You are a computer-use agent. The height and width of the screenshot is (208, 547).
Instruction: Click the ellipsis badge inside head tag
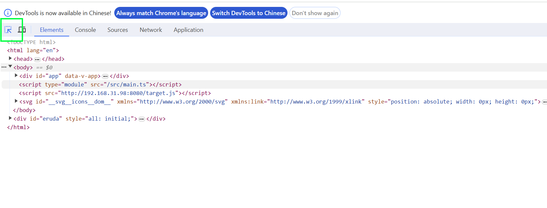click(37, 59)
